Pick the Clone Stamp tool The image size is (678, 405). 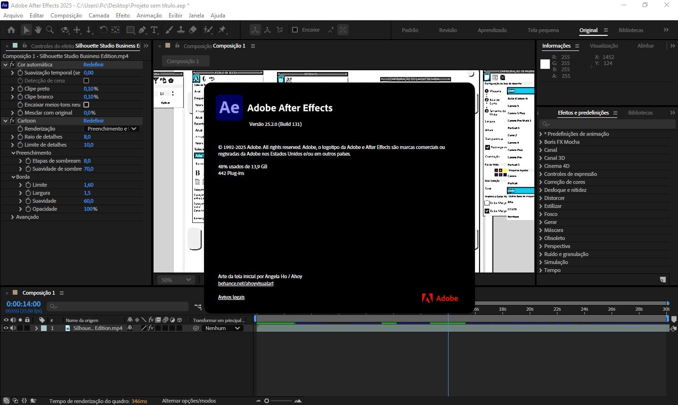point(182,30)
